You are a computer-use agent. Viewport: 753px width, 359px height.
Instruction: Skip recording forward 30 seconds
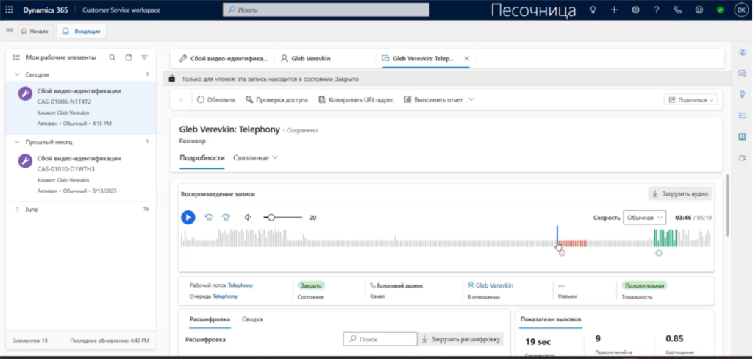[x=226, y=218]
